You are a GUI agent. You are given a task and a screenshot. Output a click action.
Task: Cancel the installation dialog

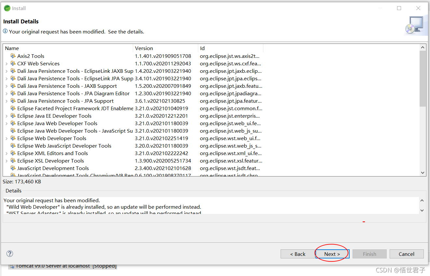[407, 254]
